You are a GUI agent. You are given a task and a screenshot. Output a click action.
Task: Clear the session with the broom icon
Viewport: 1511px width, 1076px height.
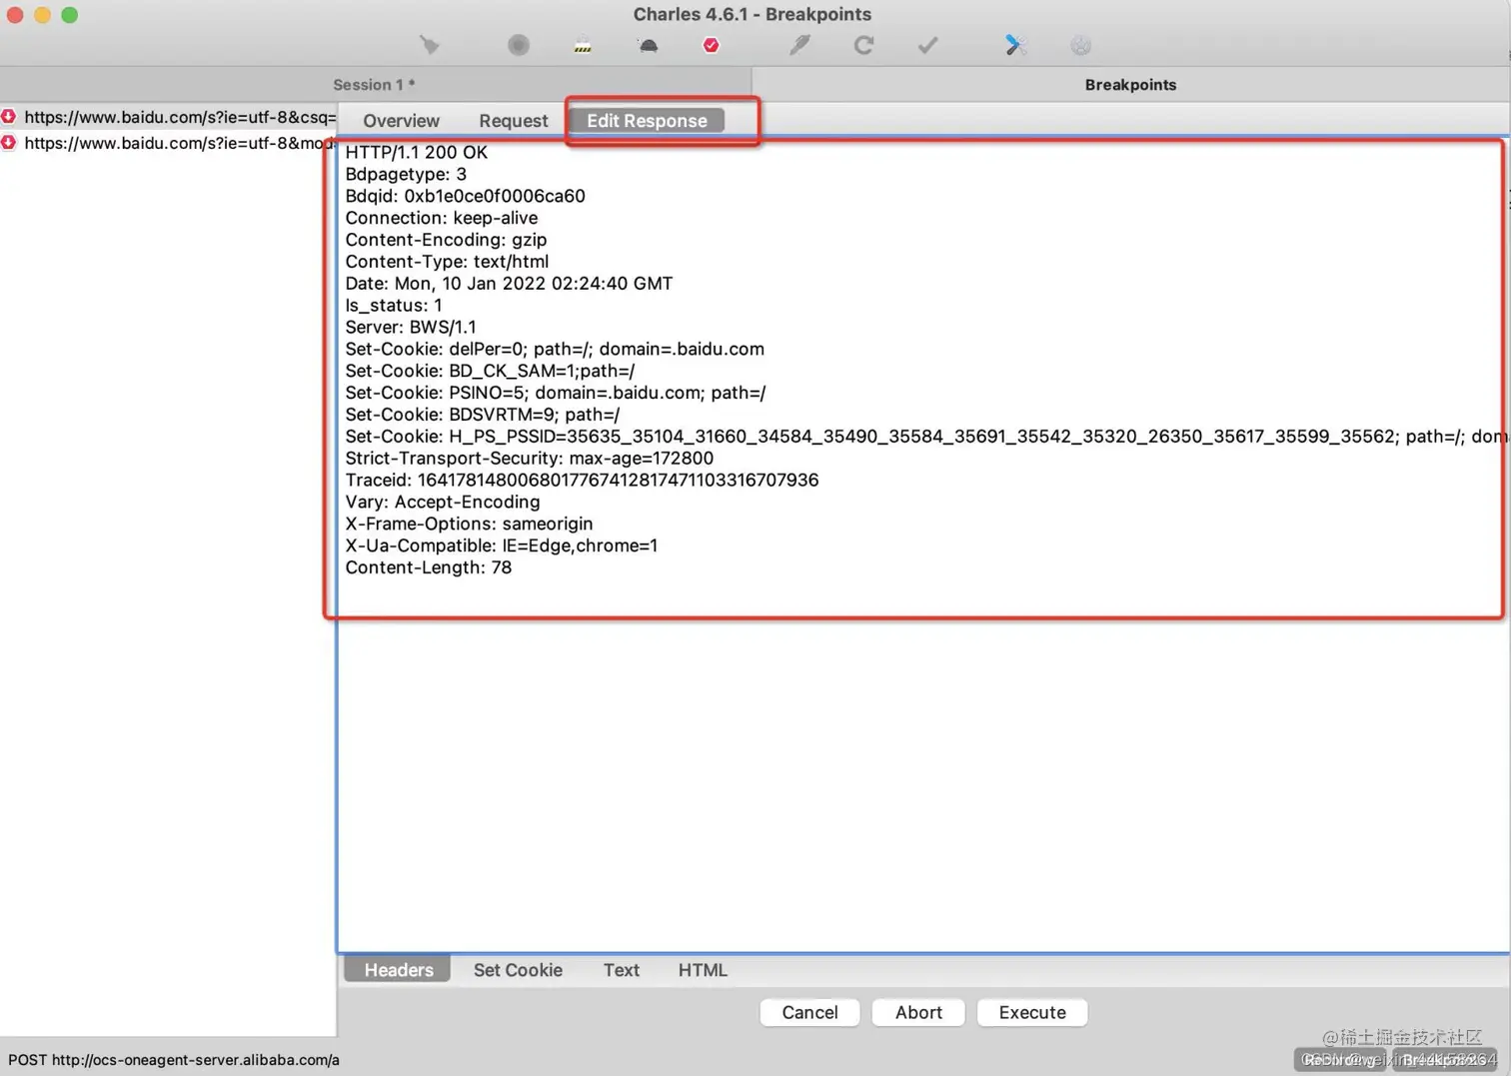[x=430, y=45]
